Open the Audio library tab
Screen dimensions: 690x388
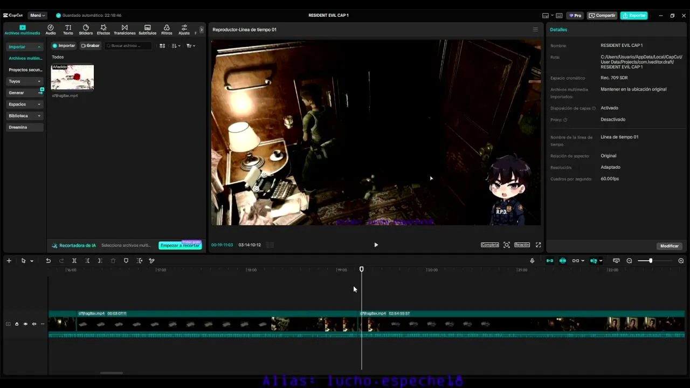(x=51, y=30)
